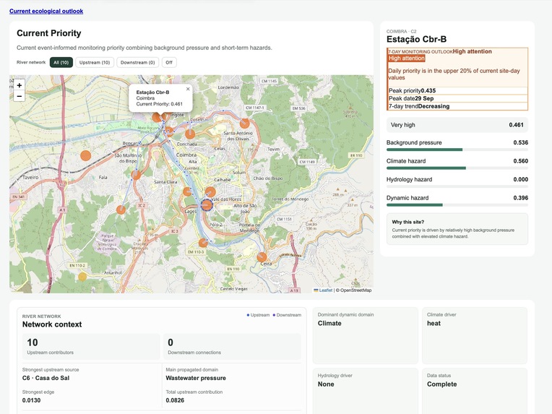Click the Data status Complete card
The height and width of the screenshot is (414, 552).
click(x=475, y=391)
